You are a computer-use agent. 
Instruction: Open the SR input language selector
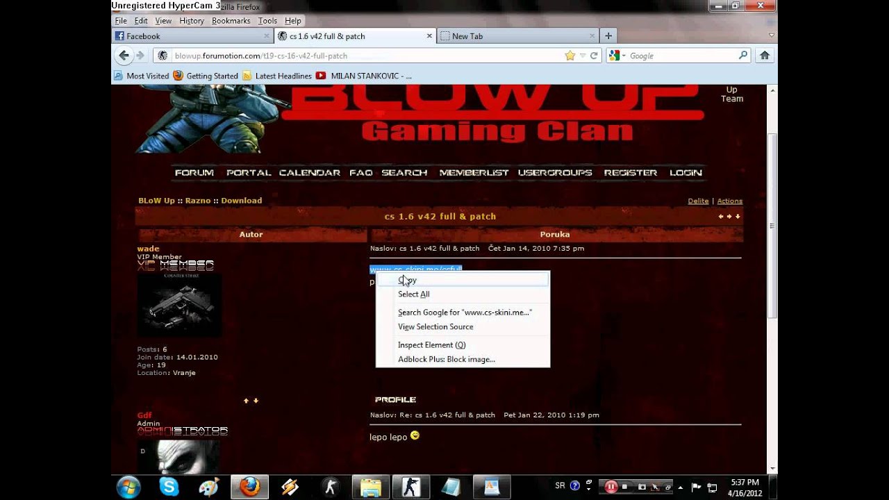pos(560,485)
